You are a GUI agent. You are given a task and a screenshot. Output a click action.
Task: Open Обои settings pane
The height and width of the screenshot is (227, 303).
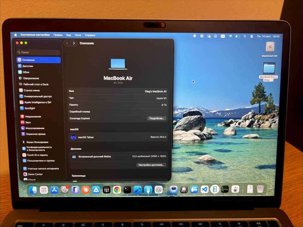click(x=39, y=72)
